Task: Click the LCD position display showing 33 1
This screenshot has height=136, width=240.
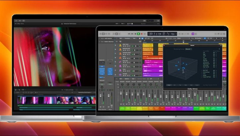Action: tap(152, 34)
